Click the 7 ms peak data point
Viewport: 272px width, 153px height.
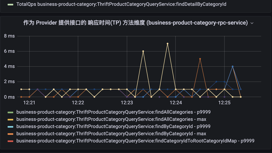pyautogui.click(x=167, y=44)
